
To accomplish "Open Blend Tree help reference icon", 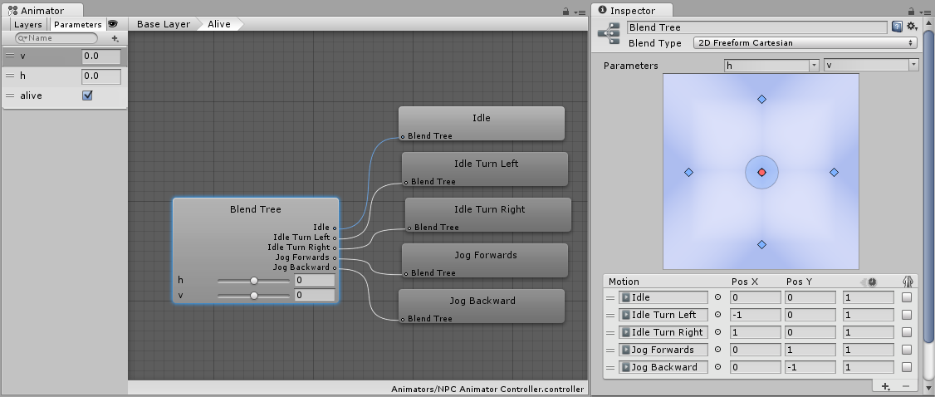I will 897,27.
